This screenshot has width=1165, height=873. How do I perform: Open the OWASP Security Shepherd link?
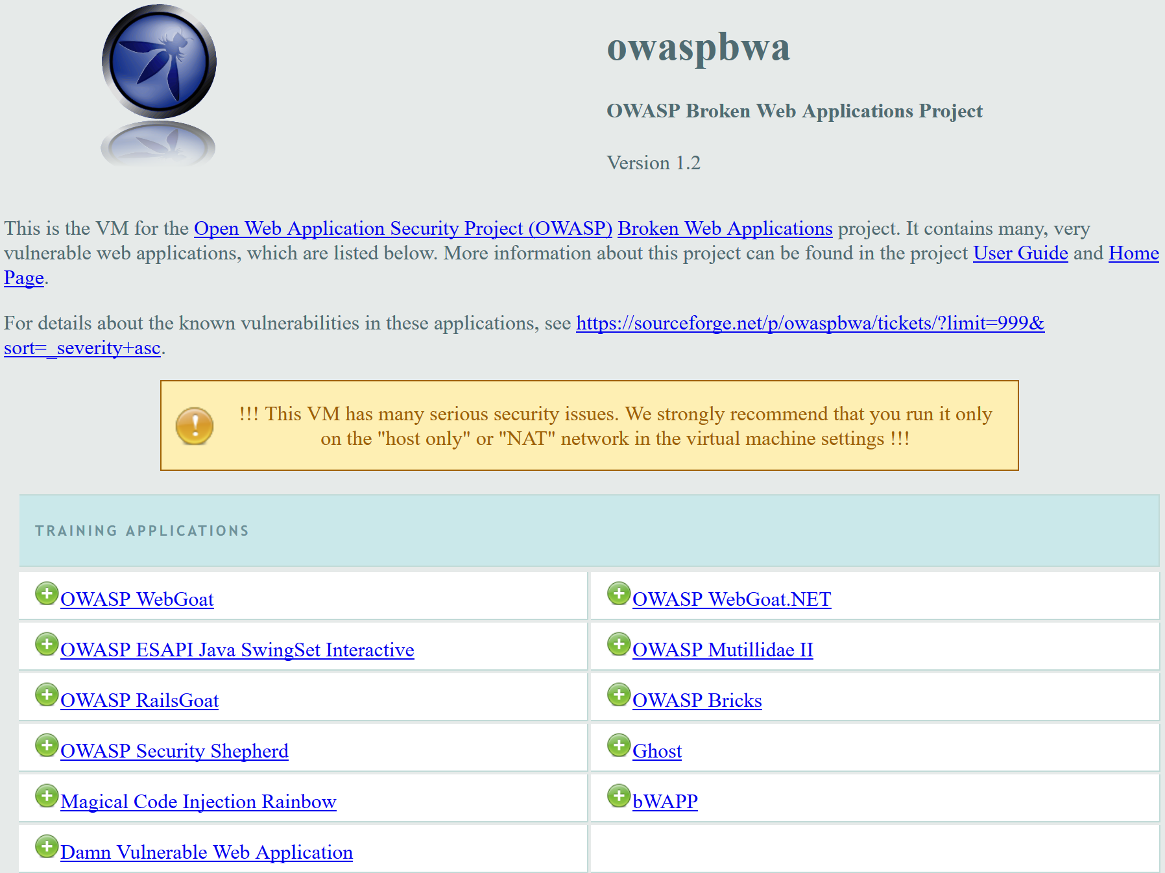pyautogui.click(x=174, y=750)
